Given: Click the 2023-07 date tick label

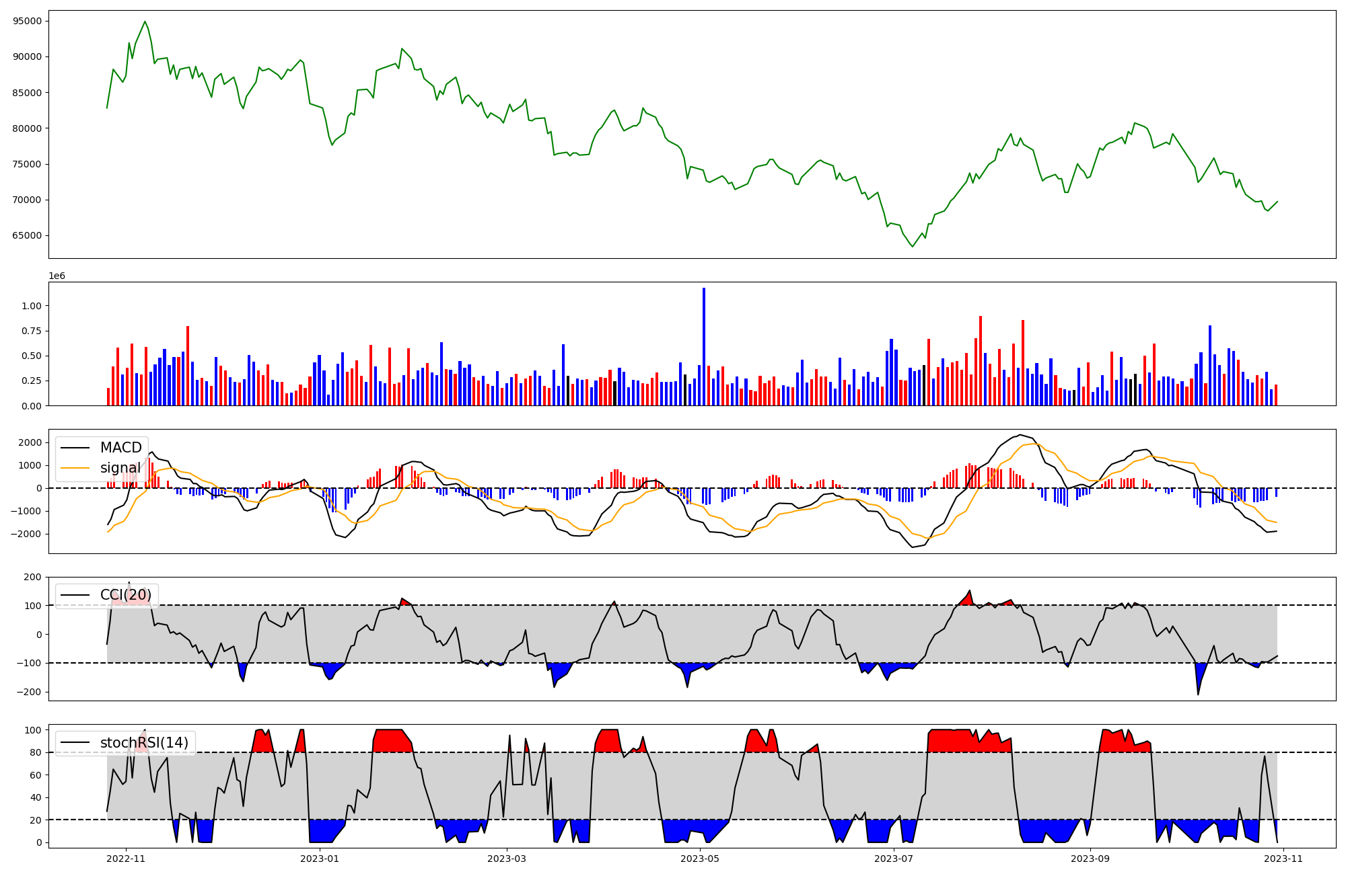Looking at the screenshot, I should [x=893, y=859].
